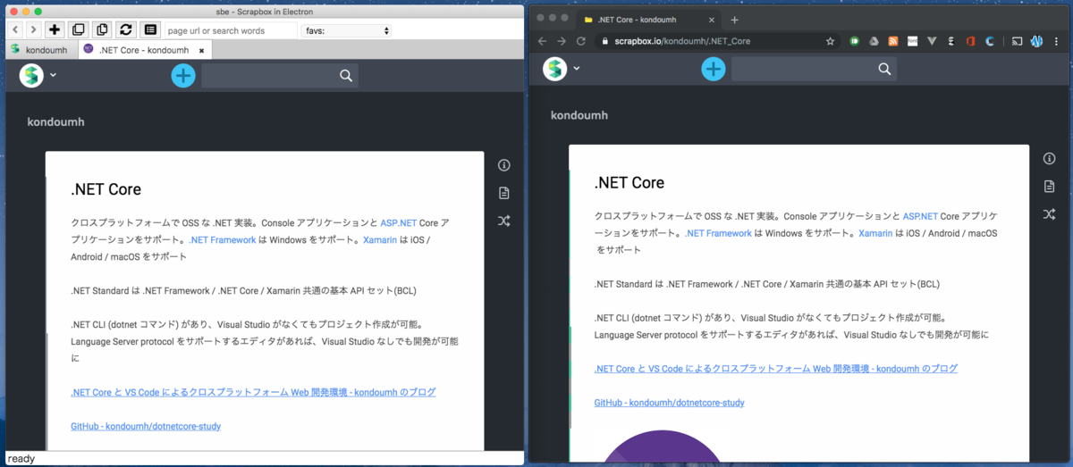Open the list view icon in sbe toolbar
1073x467 pixels.
click(150, 30)
